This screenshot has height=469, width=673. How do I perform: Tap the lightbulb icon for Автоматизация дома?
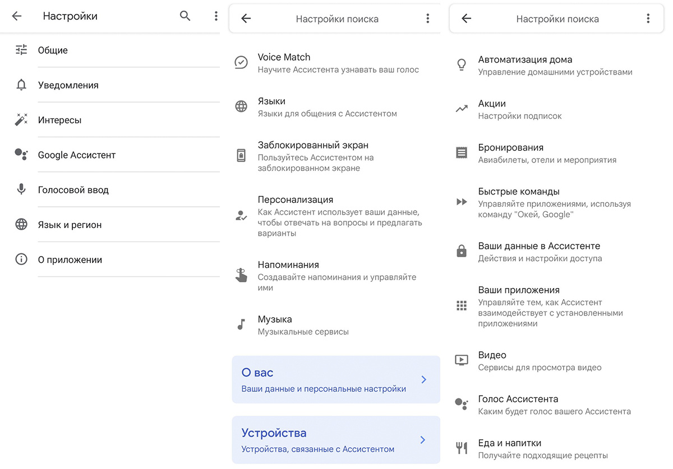coord(462,65)
